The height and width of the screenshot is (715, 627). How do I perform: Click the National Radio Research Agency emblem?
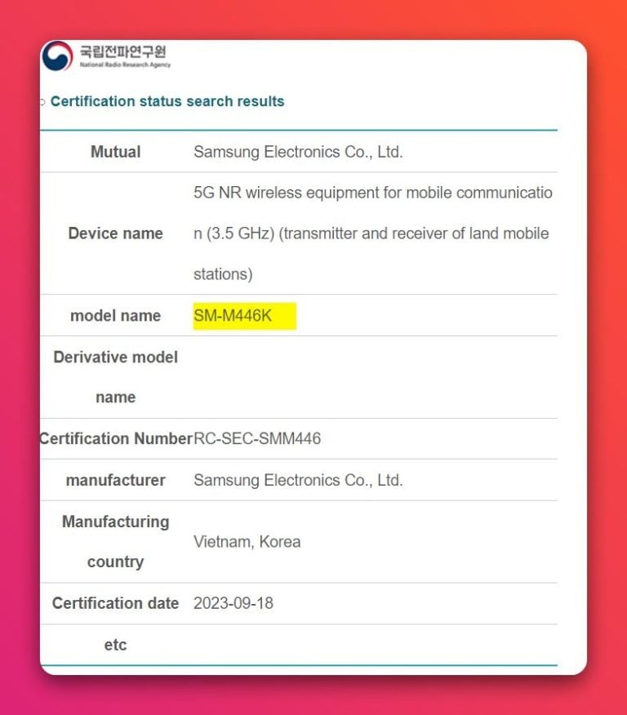[57, 56]
